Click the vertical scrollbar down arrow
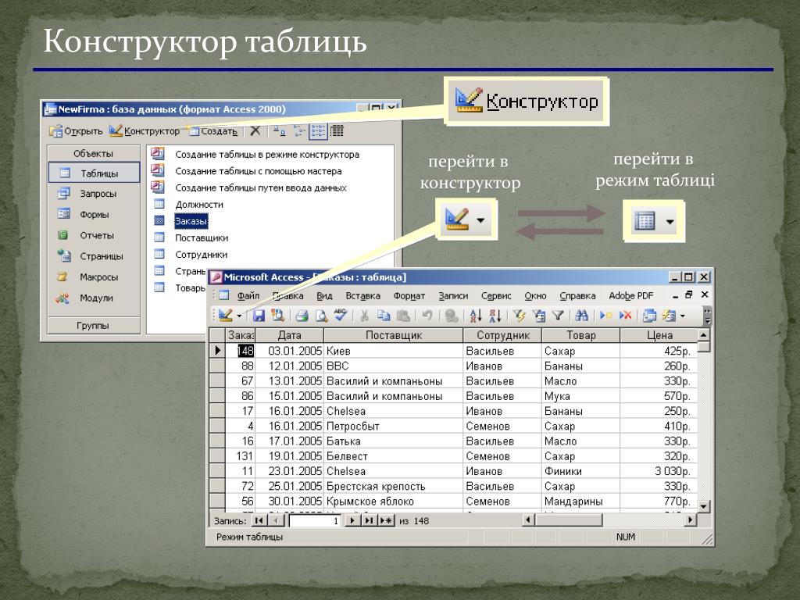800x600 pixels. (704, 506)
